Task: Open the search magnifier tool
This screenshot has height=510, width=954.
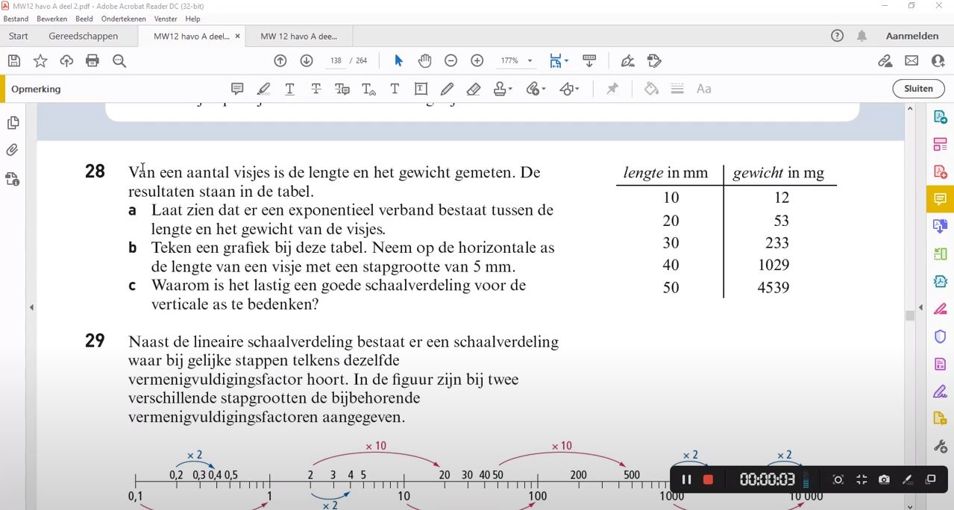Action: point(119,61)
